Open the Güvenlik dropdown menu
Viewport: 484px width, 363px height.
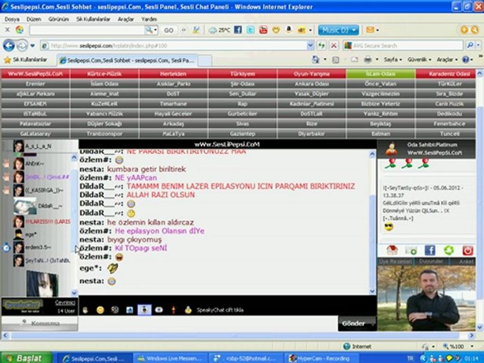point(419,59)
